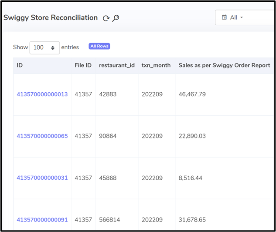
Task: Sort by Sales as per Swiggy Order Report
Action: 224,65
